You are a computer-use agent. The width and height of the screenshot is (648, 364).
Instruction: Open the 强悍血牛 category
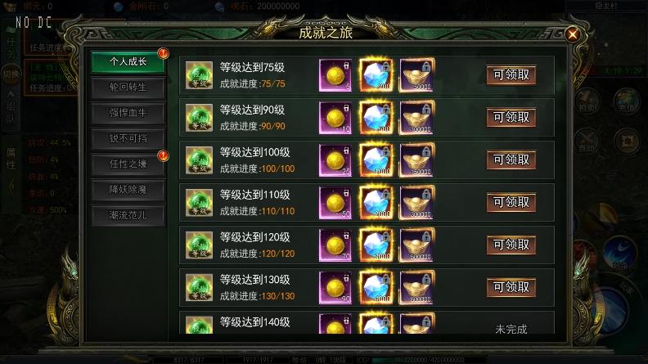[128, 113]
